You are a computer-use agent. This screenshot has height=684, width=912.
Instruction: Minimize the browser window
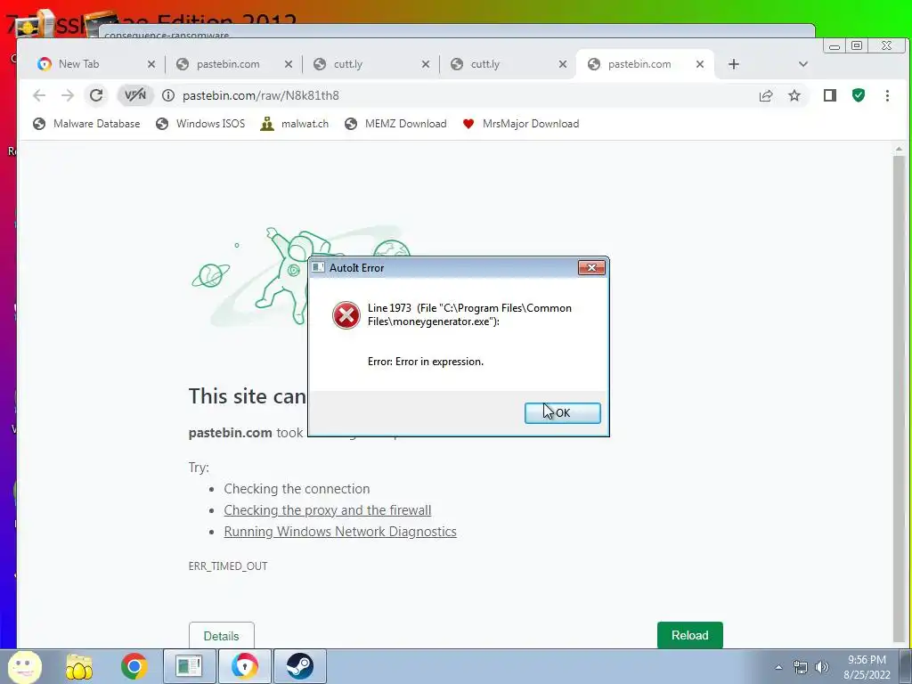834,46
